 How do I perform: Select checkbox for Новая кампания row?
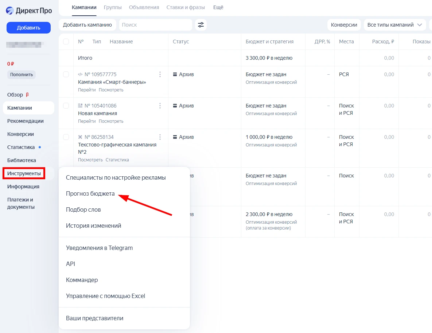[66, 106]
